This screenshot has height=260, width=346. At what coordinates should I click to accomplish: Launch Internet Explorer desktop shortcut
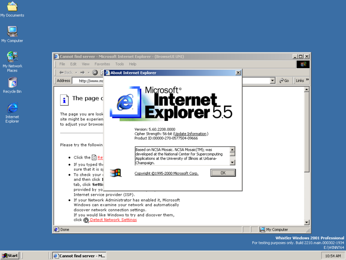point(12,113)
